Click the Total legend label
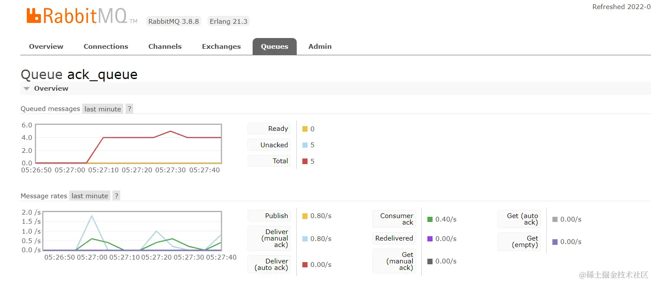Image resolution: width=651 pixels, height=282 pixels. click(x=269, y=161)
